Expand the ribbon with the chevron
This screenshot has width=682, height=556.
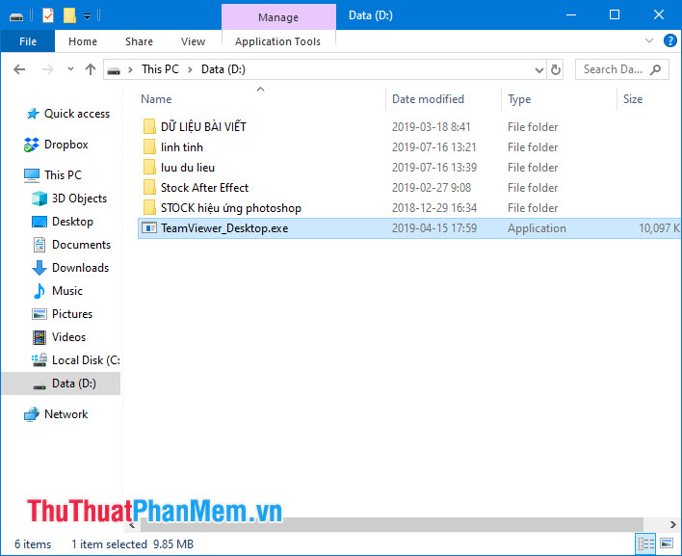(649, 40)
